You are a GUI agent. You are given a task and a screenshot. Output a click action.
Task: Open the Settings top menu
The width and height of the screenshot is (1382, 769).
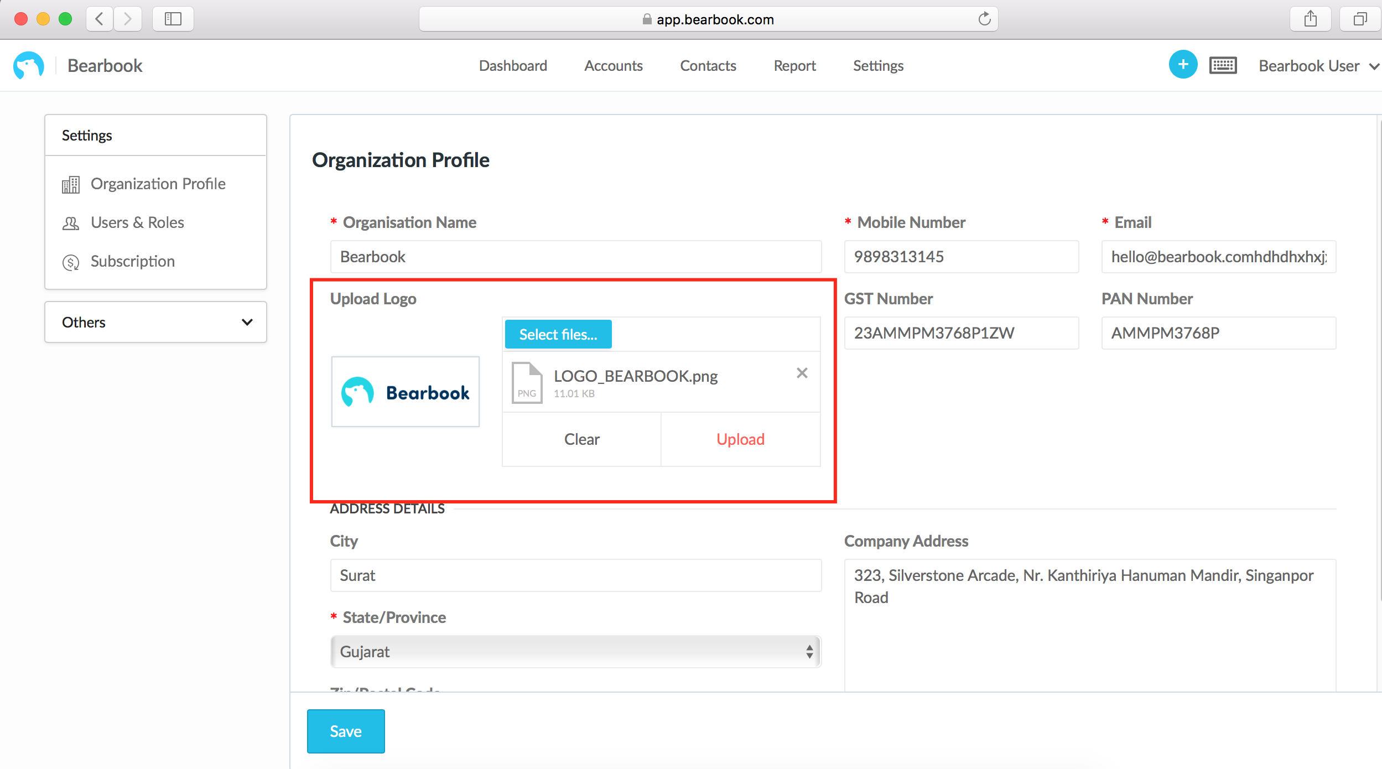(878, 66)
